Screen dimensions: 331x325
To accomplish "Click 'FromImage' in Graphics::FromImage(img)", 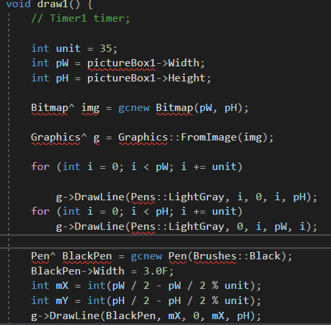I will pos(209,137).
